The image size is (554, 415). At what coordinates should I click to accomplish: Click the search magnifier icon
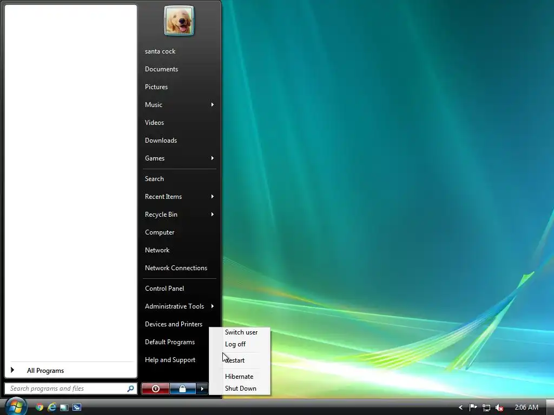130,389
